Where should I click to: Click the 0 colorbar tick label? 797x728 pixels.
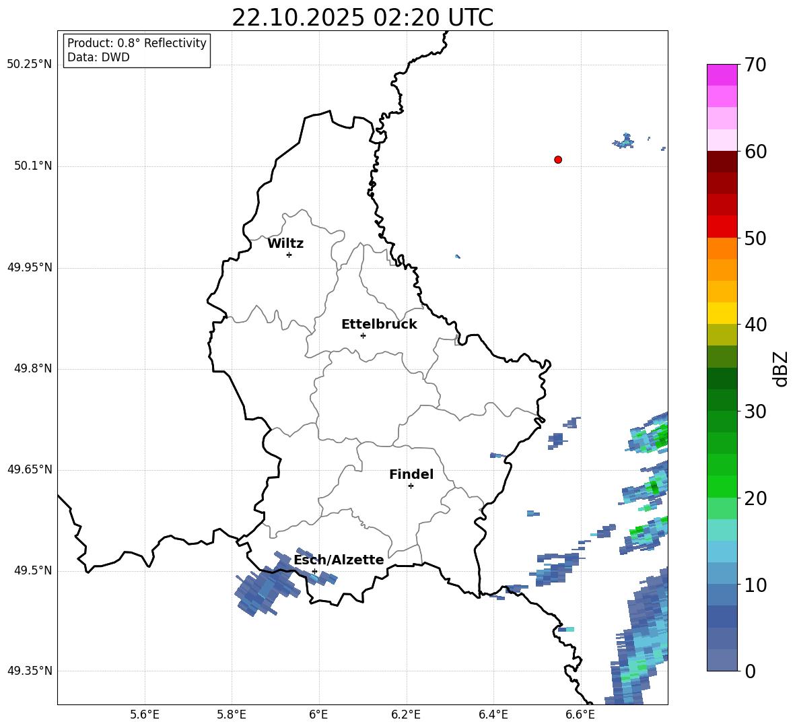(750, 671)
